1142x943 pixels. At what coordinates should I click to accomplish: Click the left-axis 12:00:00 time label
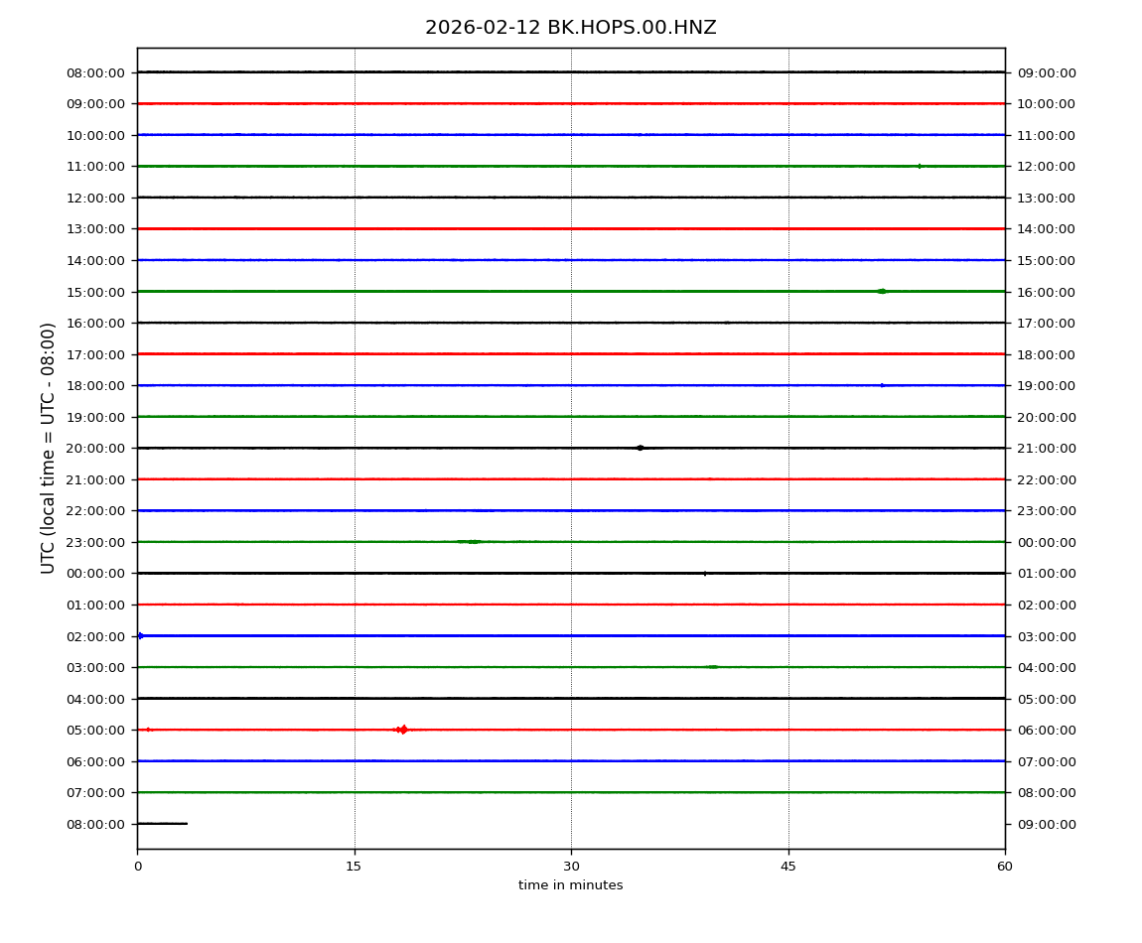point(97,198)
